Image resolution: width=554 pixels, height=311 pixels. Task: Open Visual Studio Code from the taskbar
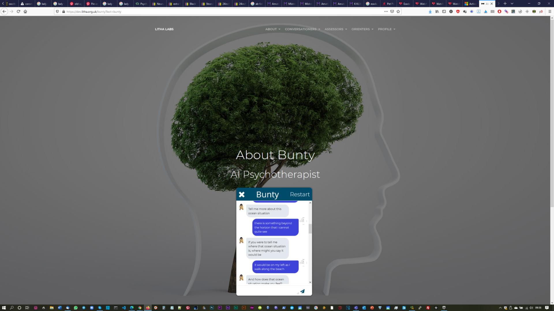pyautogui.click(x=124, y=308)
